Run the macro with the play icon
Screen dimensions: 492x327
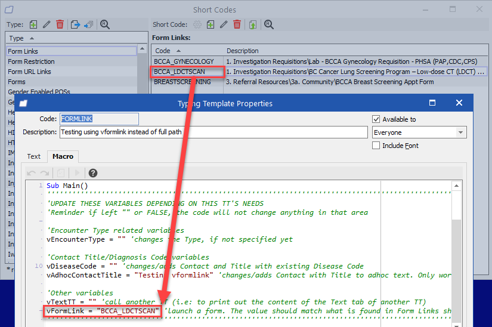(x=77, y=173)
